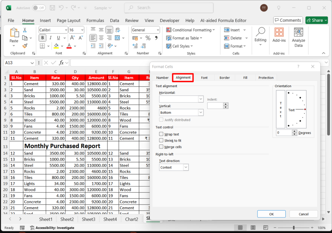The width and height of the screenshot is (332, 233).
Task: Open the Vertical alignment dropdown
Action: (201, 113)
